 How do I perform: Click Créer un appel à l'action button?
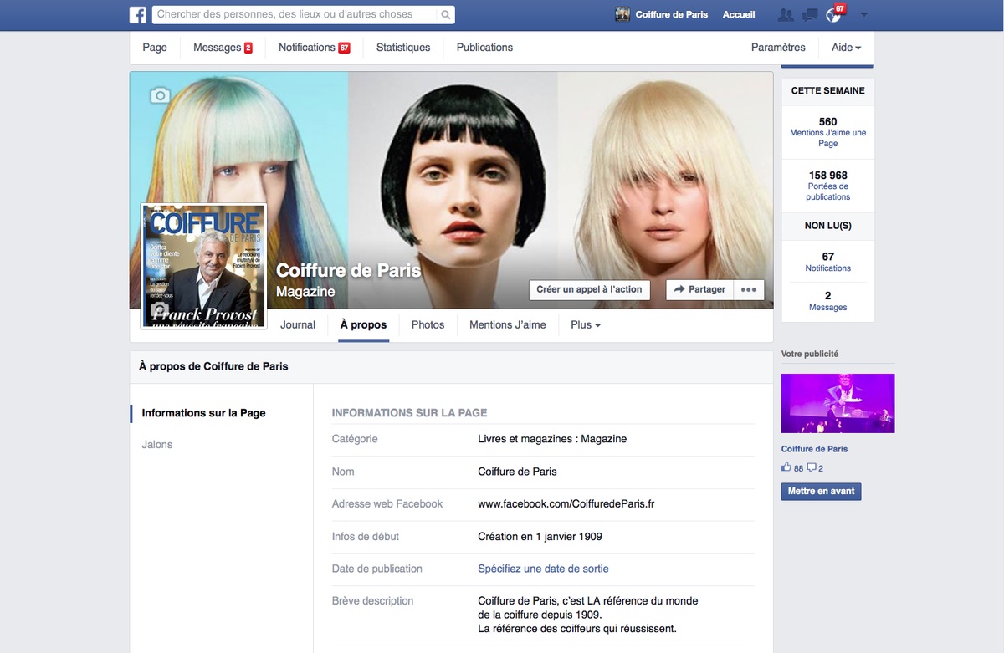(x=589, y=289)
